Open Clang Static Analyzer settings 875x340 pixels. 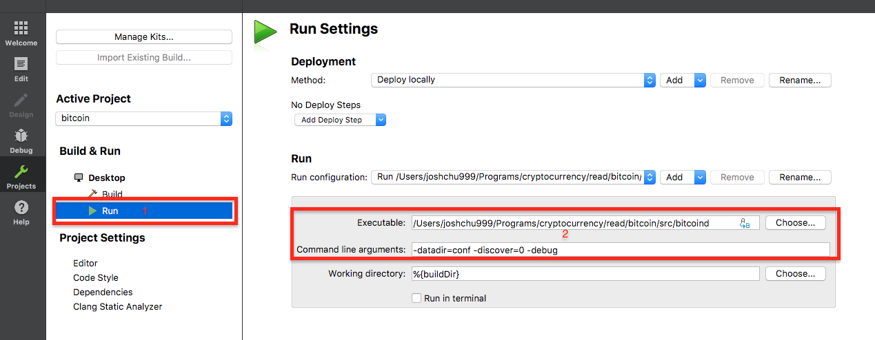click(118, 306)
